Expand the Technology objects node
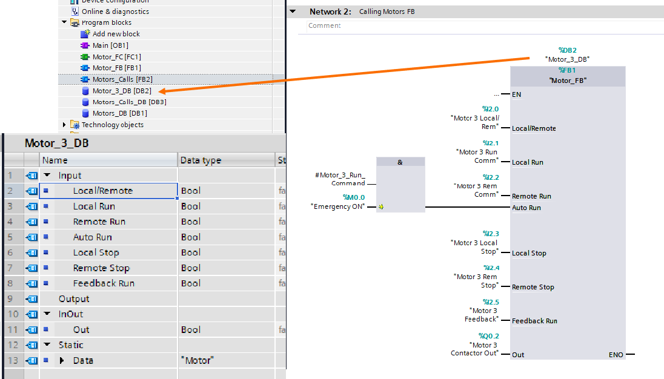The height and width of the screenshot is (379, 664). [x=64, y=124]
